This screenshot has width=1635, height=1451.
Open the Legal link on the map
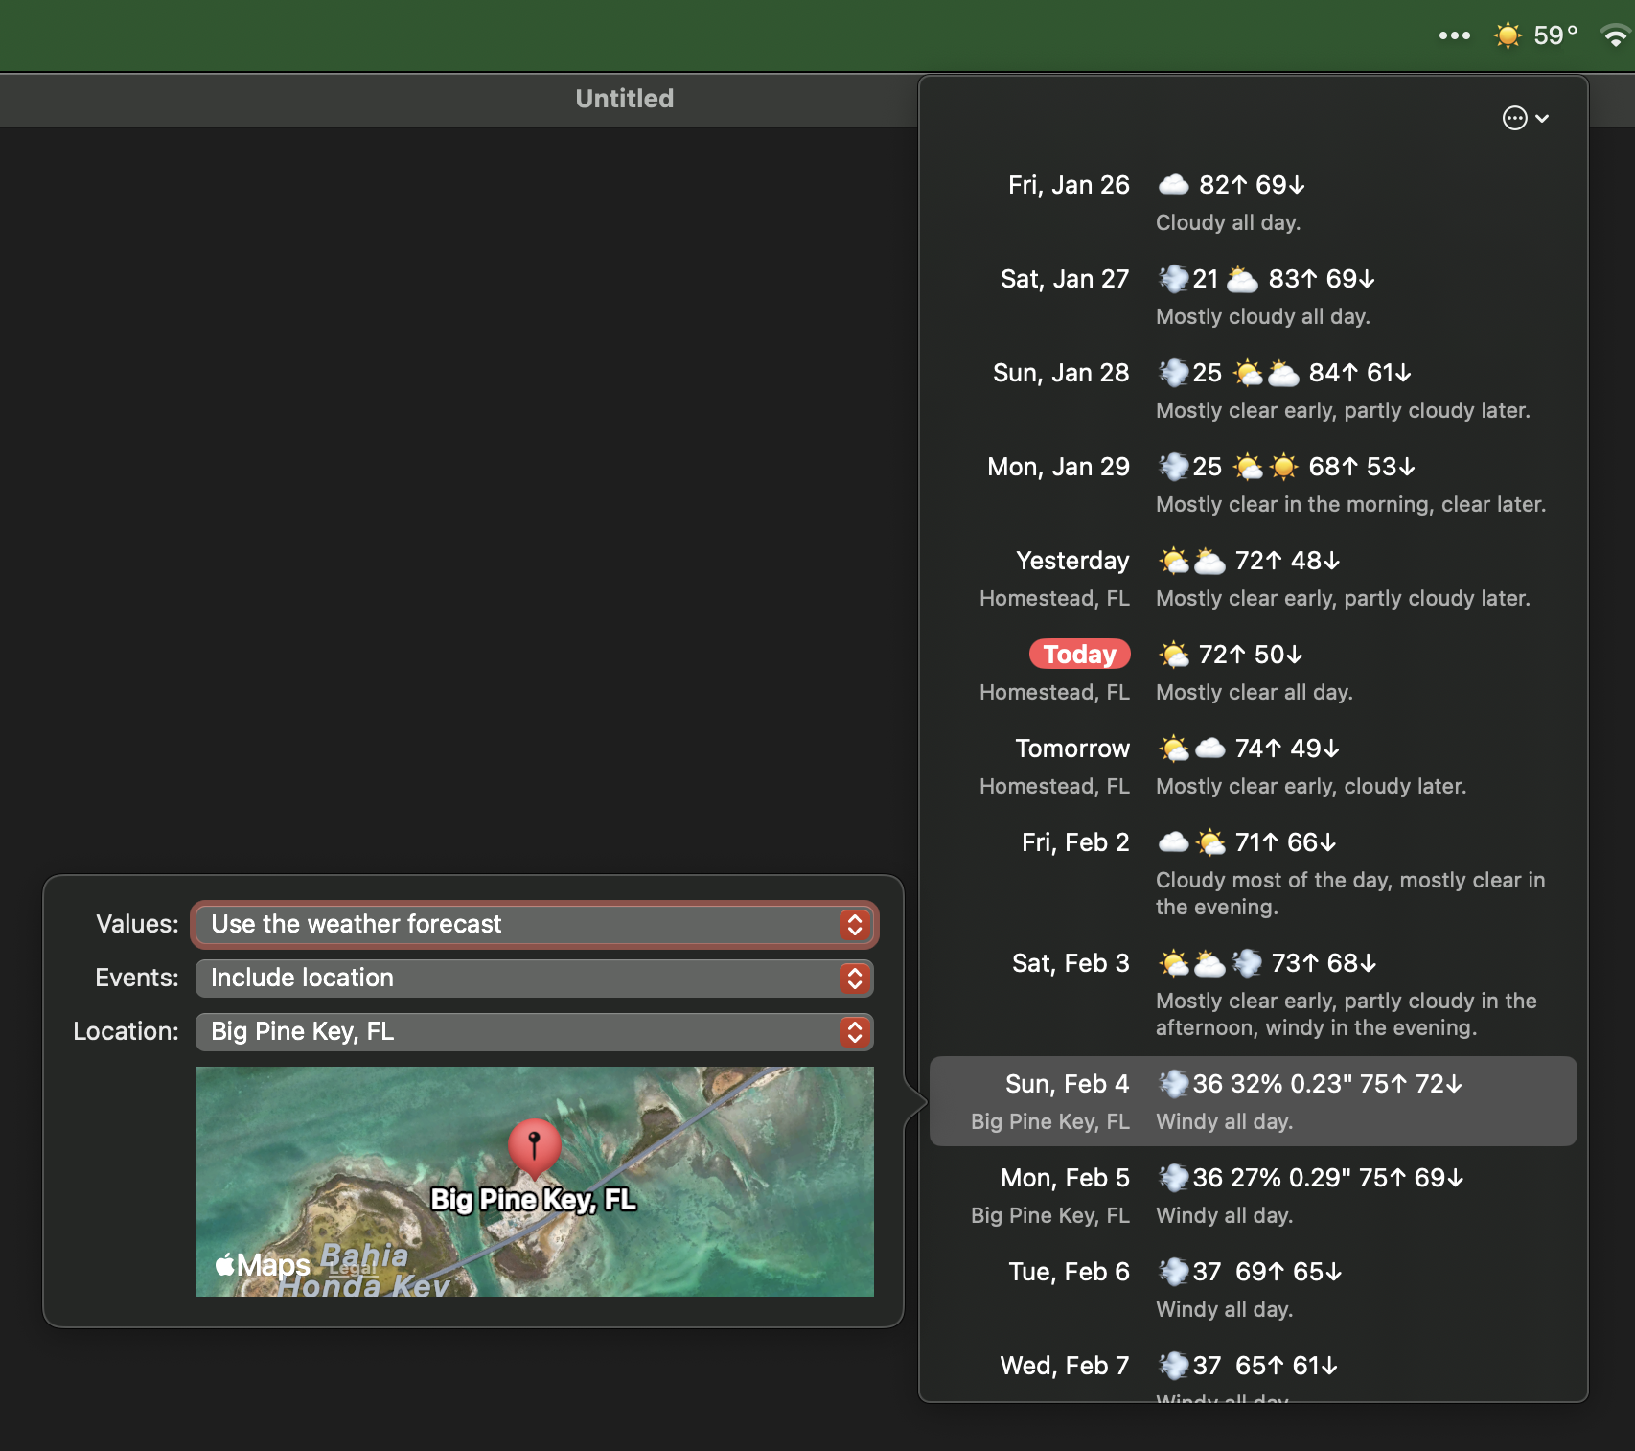pyautogui.click(x=353, y=1268)
